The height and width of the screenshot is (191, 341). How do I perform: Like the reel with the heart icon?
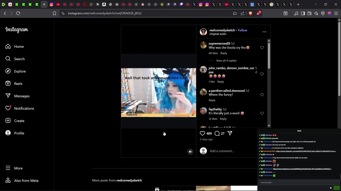pyautogui.click(x=202, y=133)
